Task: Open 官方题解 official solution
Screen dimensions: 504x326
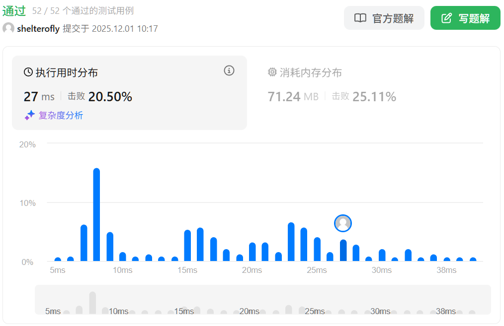Action: [x=384, y=18]
